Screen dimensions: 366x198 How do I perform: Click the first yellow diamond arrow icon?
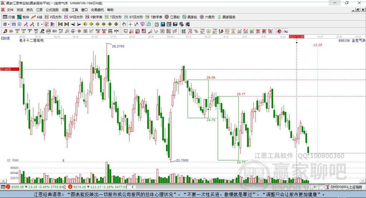click(85, 24)
